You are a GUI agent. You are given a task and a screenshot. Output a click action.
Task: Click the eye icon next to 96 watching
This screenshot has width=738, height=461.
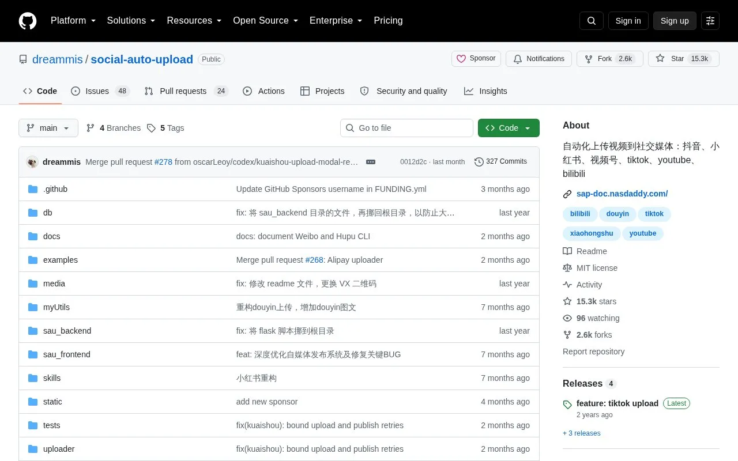click(567, 318)
